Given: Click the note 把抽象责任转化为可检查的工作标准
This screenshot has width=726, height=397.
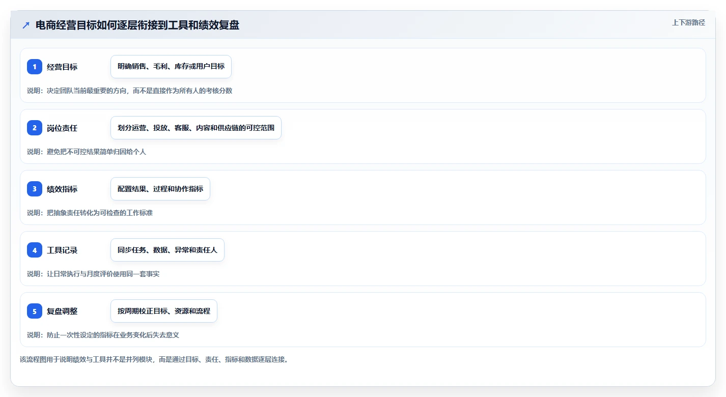Looking at the screenshot, I should [x=90, y=213].
